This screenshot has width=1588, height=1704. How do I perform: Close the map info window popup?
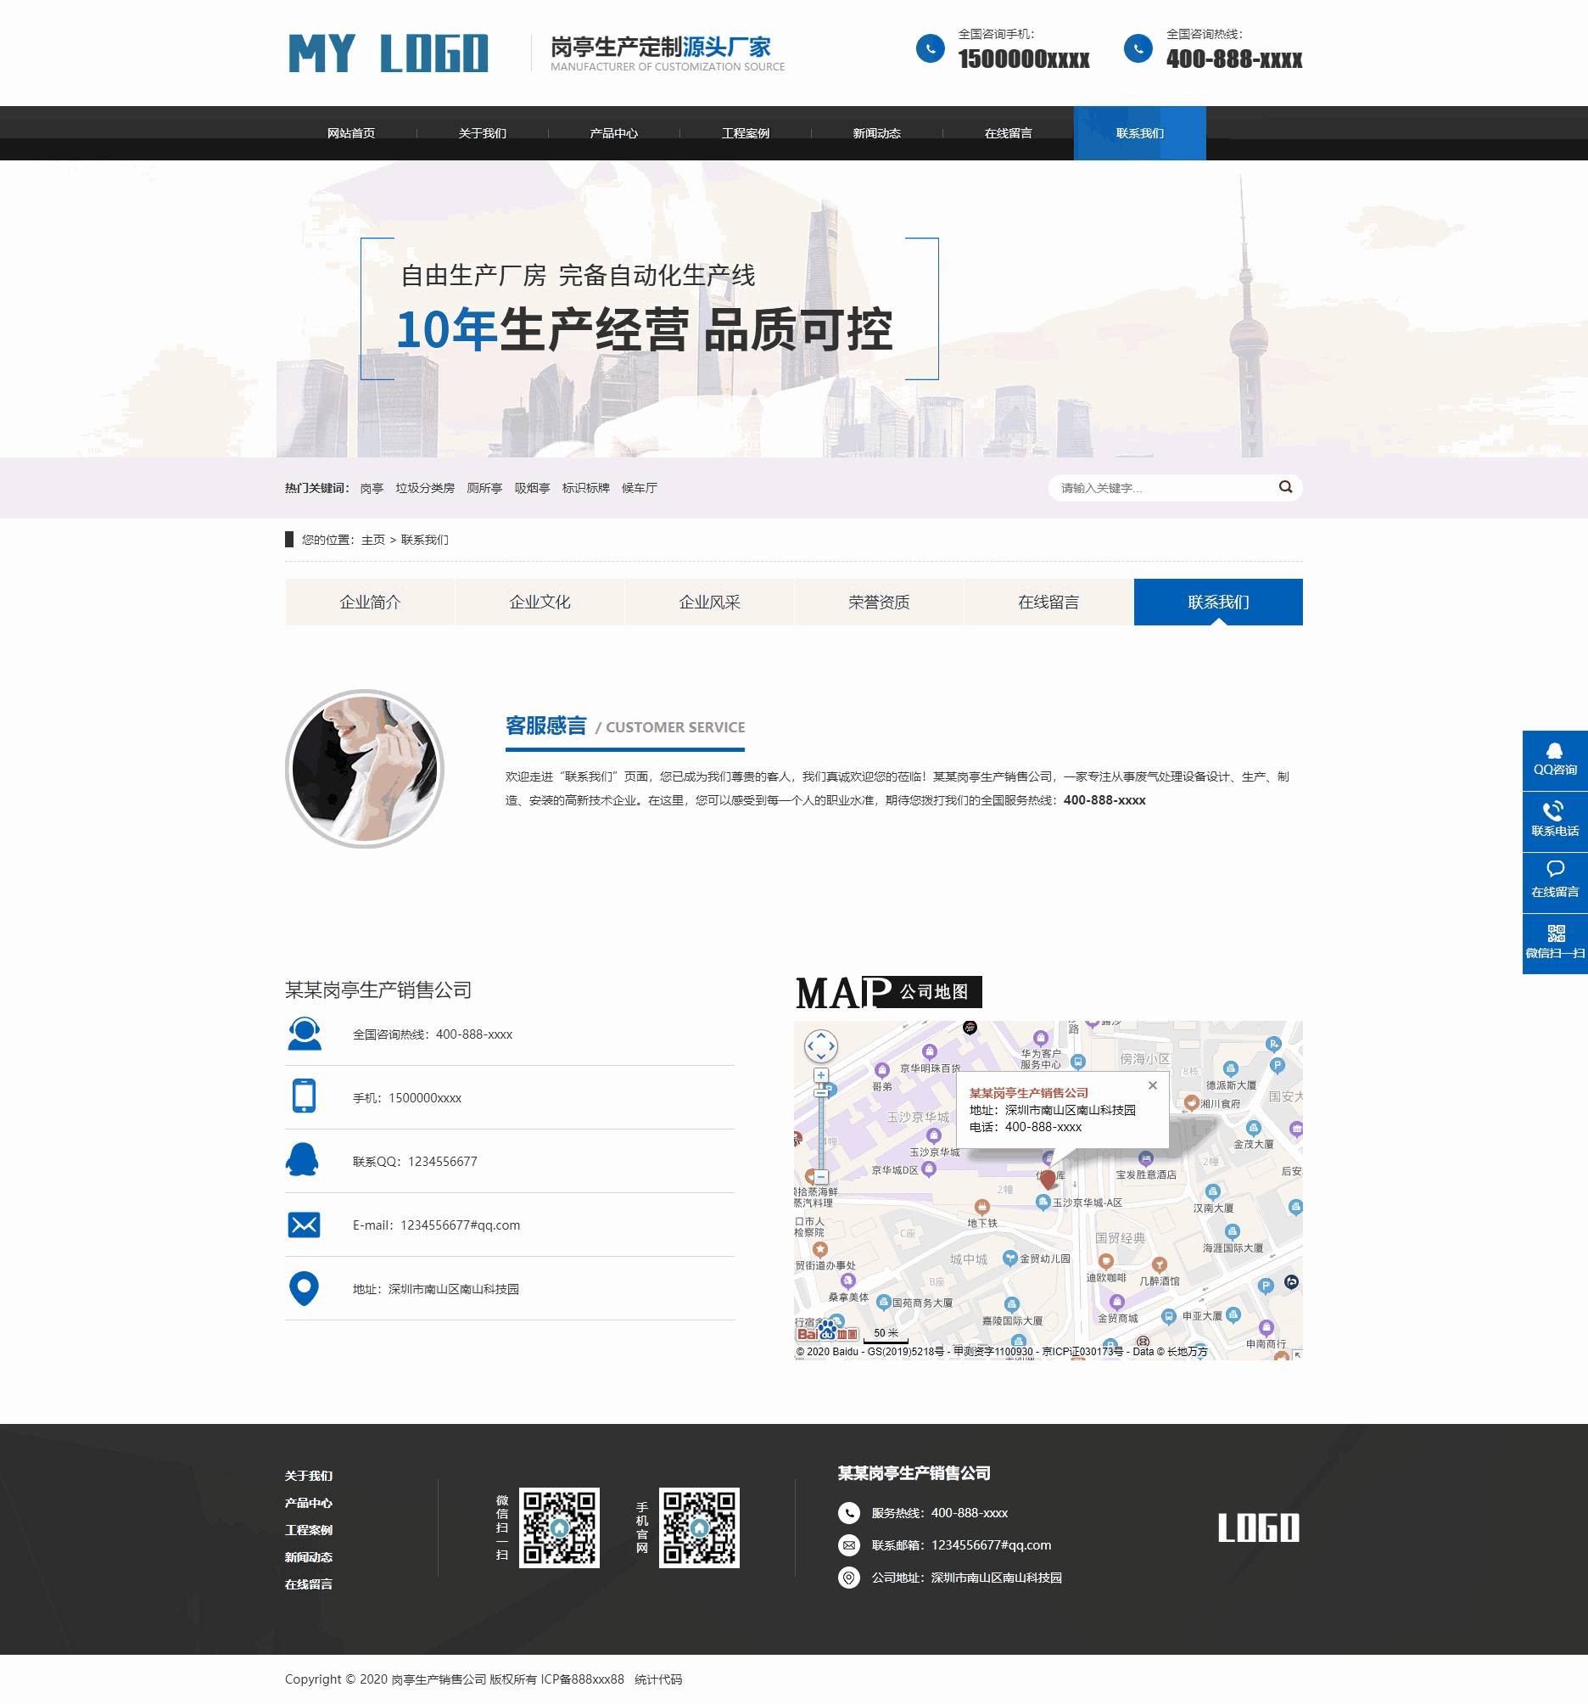[x=1153, y=1085]
